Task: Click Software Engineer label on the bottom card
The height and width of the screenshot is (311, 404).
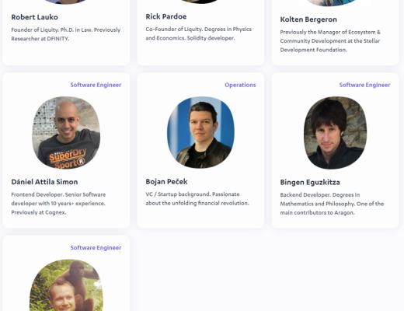Action: pyautogui.click(x=96, y=248)
